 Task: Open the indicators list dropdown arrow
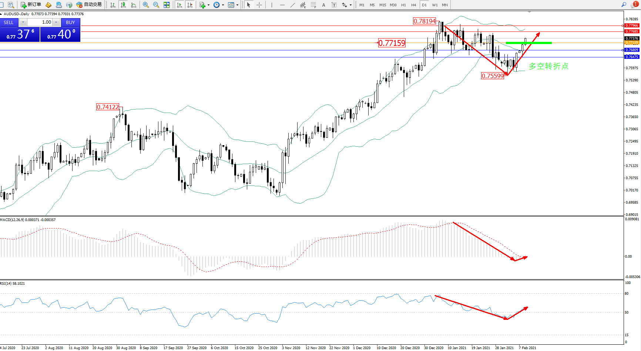pyautogui.click(x=208, y=5)
